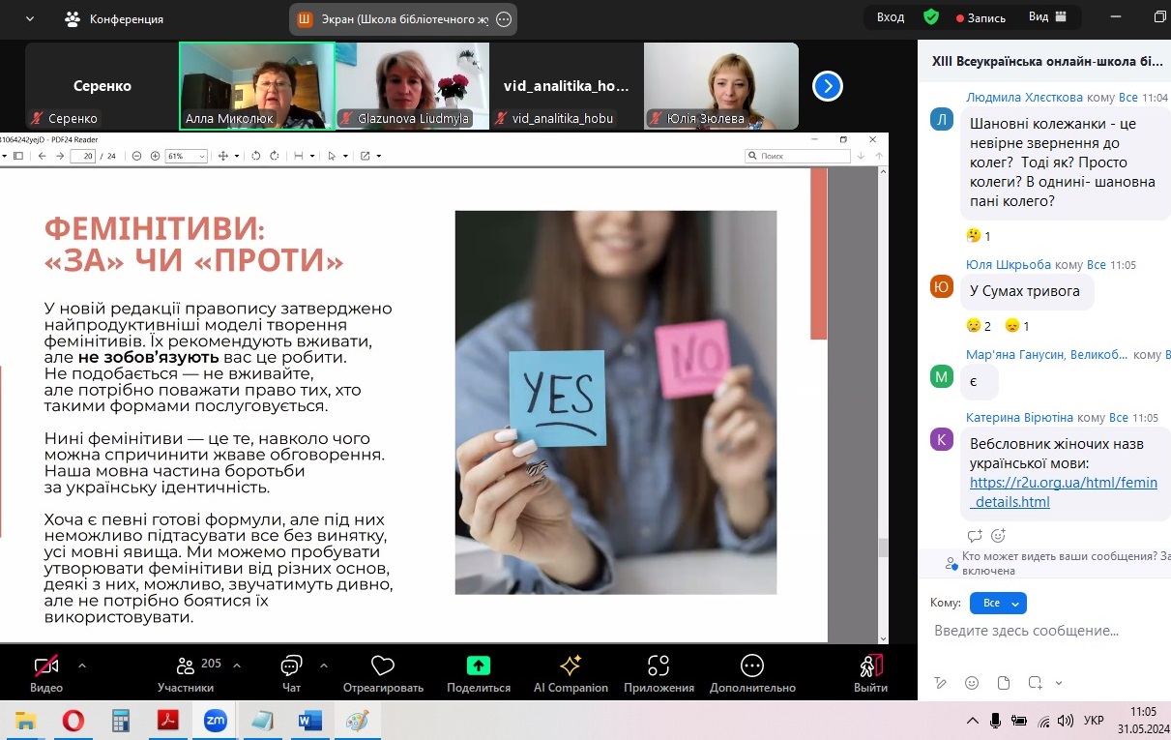Open the Вид view menu
The height and width of the screenshot is (740, 1171).
[x=1047, y=17]
